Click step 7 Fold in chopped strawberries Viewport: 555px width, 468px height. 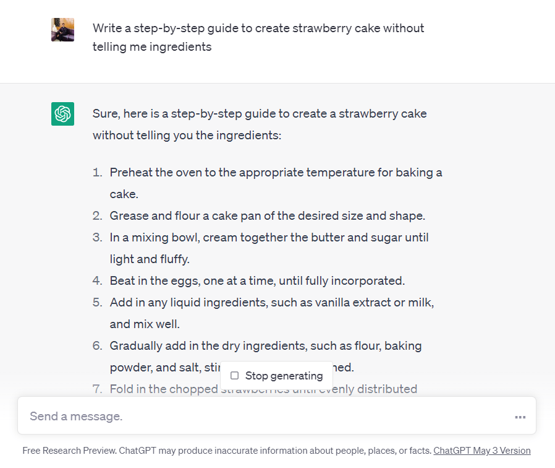(263, 389)
